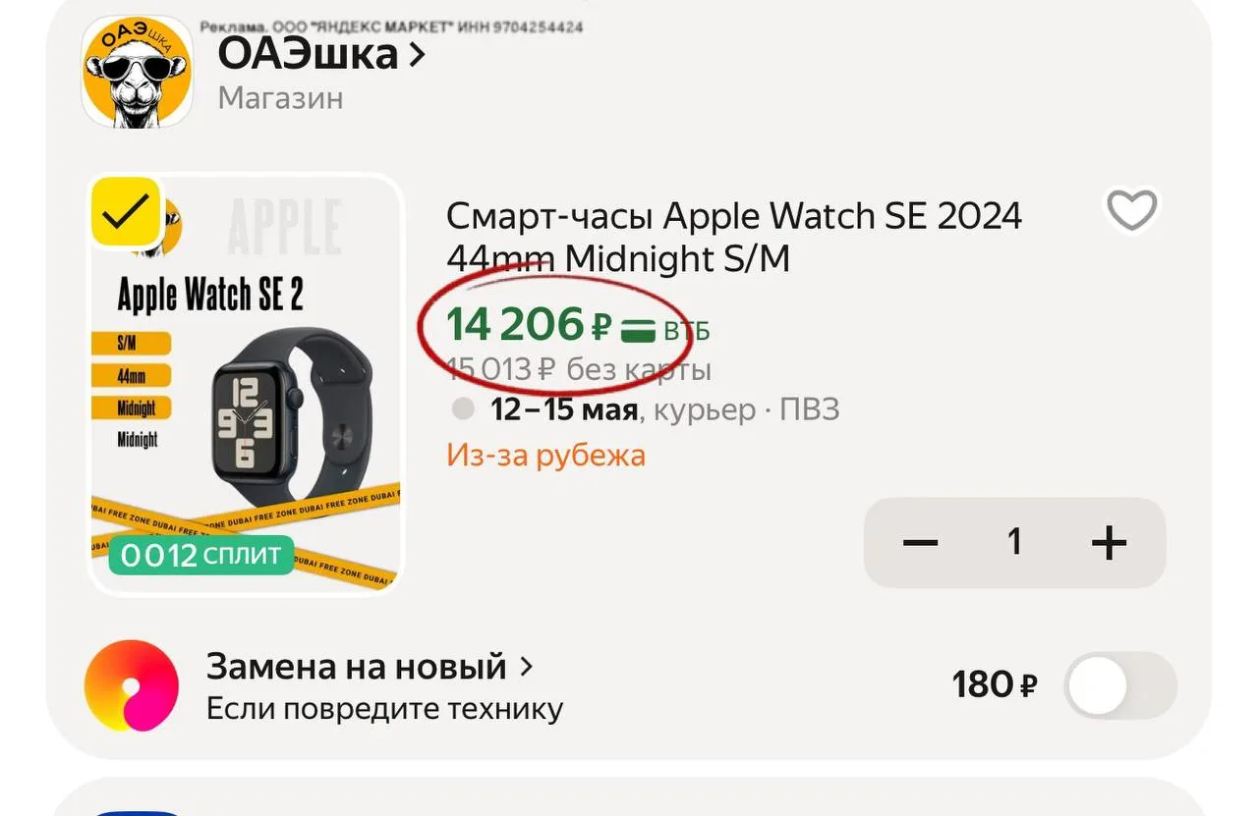Decrease quantity with the minus button
Screen dimensions: 1258x816
tap(920, 542)
